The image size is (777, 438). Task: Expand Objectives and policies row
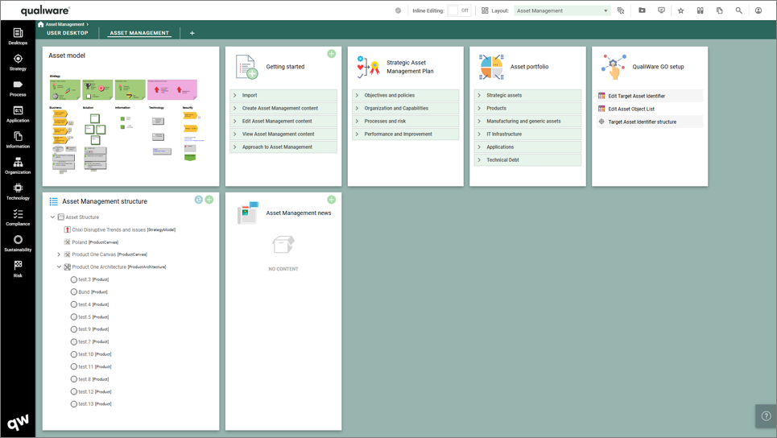(405, 95)
